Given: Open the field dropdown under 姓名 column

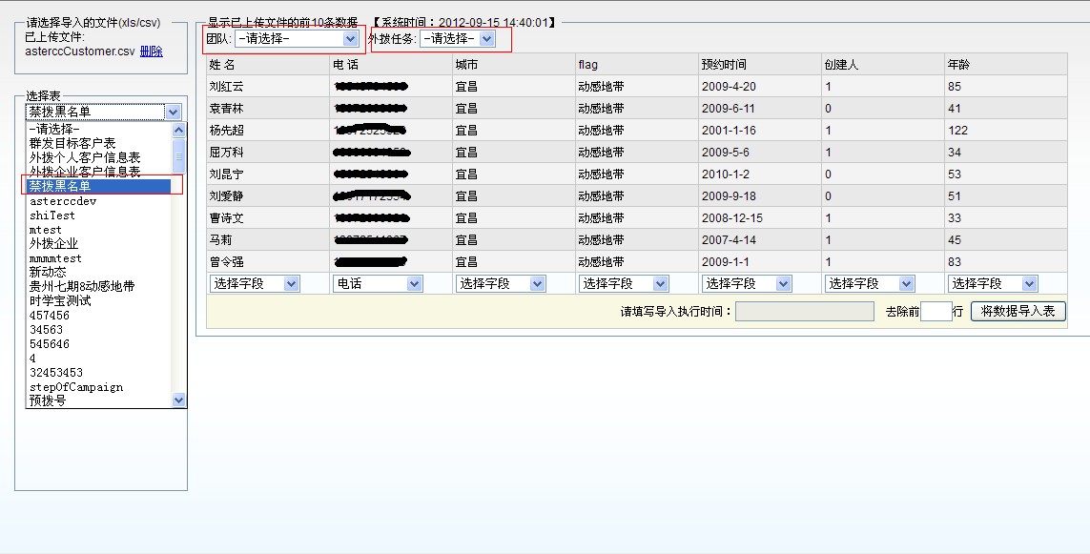Looking at the screenshot, I should tap(254, 283).
